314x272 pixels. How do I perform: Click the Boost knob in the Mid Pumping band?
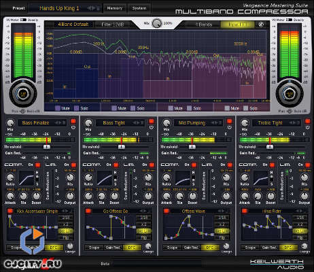point(193,197)
